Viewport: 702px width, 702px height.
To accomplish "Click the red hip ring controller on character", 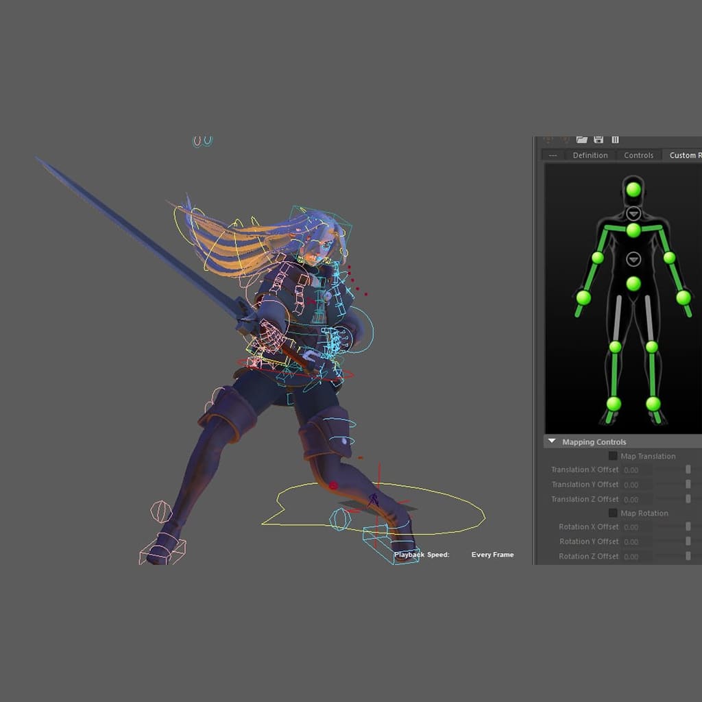I will pos(345,375).
